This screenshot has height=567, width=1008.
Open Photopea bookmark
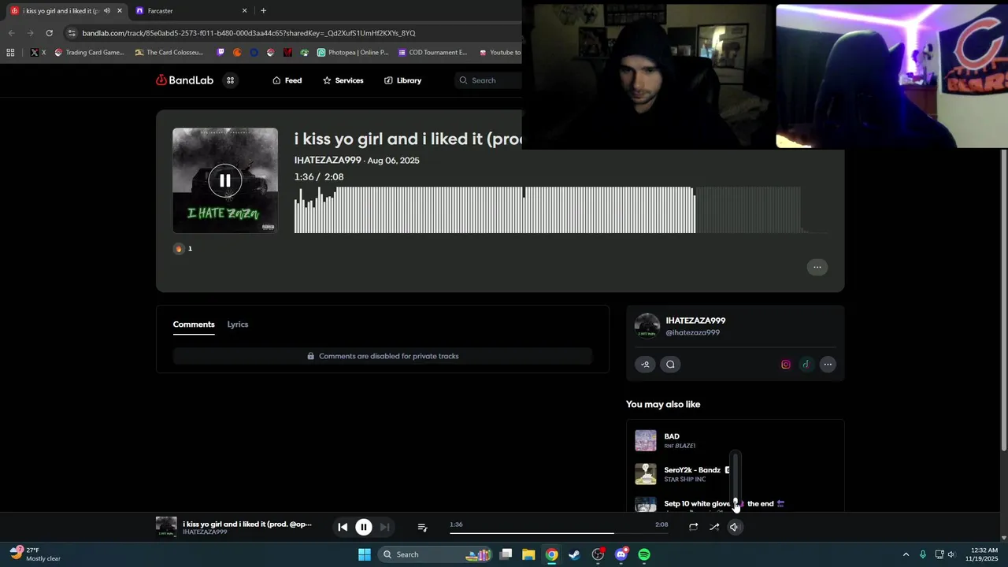(353, 53)
